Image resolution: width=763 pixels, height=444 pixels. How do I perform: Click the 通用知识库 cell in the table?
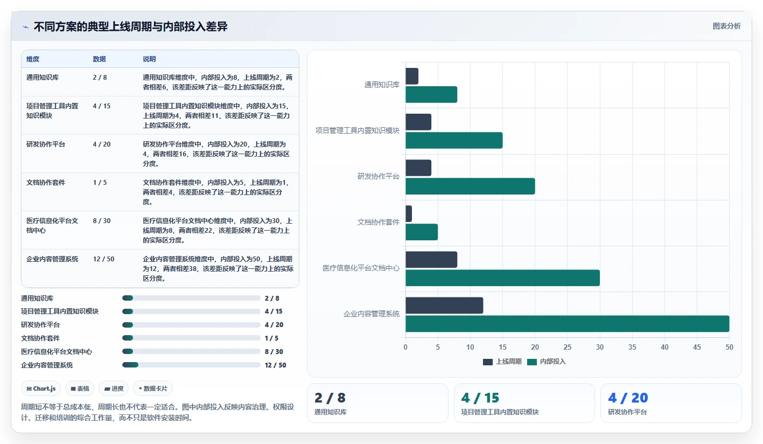tap(43, 77)
